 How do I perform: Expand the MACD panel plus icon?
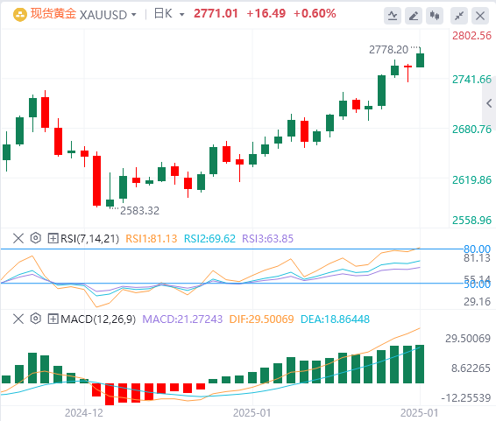[53, 319]
